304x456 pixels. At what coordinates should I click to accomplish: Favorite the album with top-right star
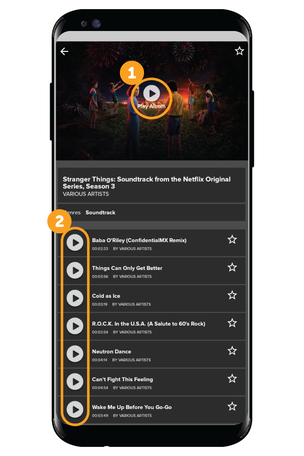239,51
